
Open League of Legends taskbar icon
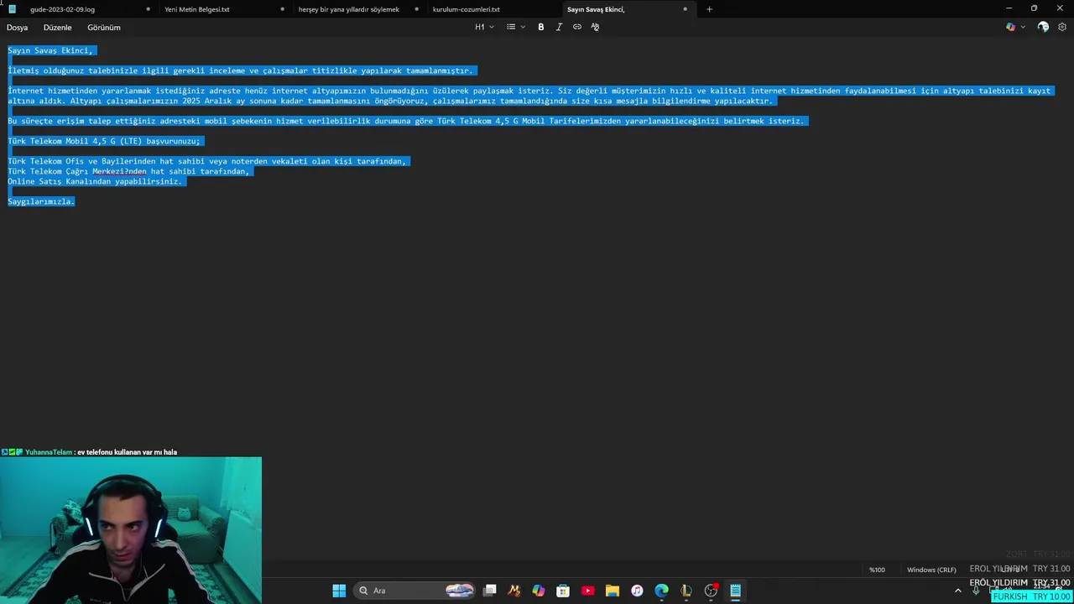point(686,591)
